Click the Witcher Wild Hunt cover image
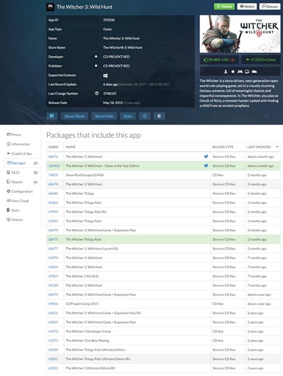The width and height of the screenshot is (283, 376). (240, 34)
